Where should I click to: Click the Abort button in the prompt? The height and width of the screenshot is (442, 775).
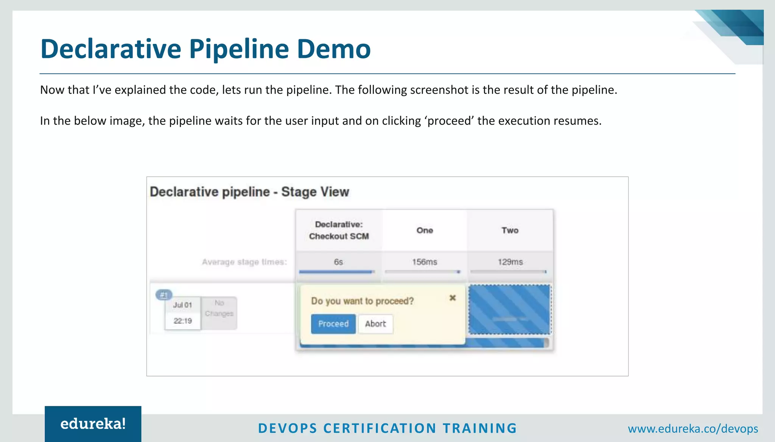point(375,324)
